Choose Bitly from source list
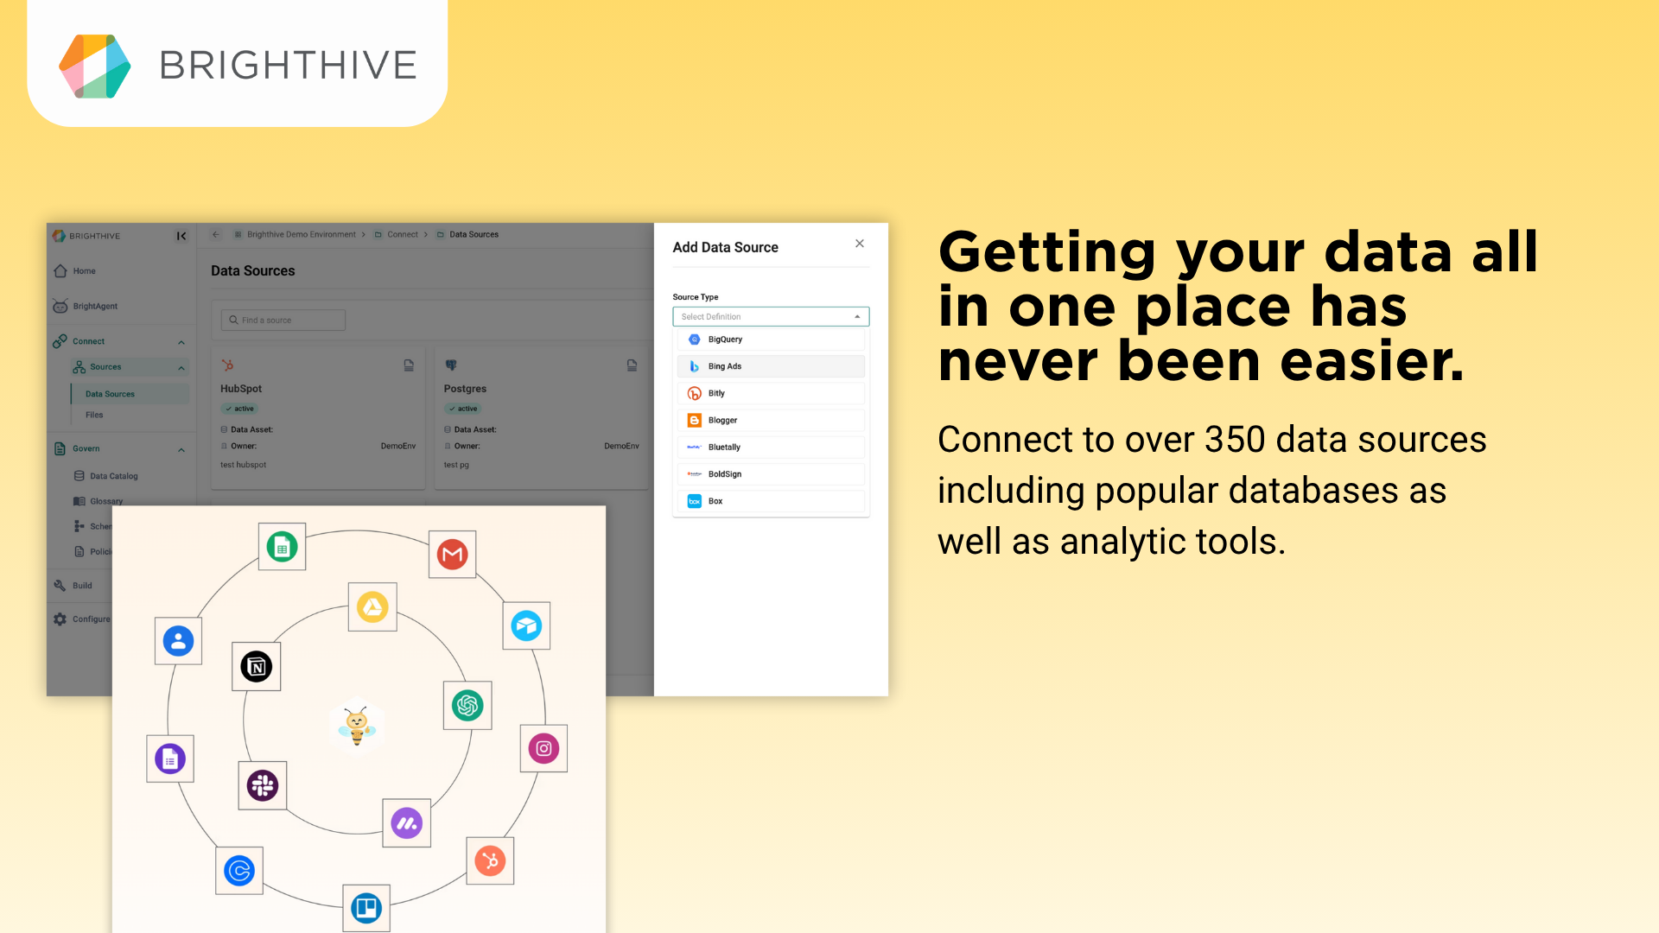The image size is (1659, 933). (771, 393)
